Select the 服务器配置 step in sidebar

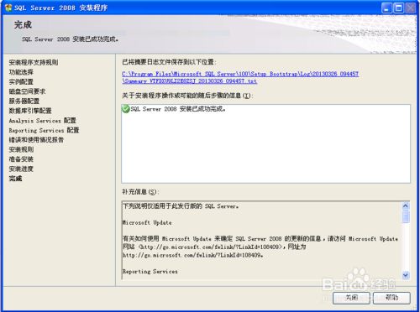coord(24,101)
